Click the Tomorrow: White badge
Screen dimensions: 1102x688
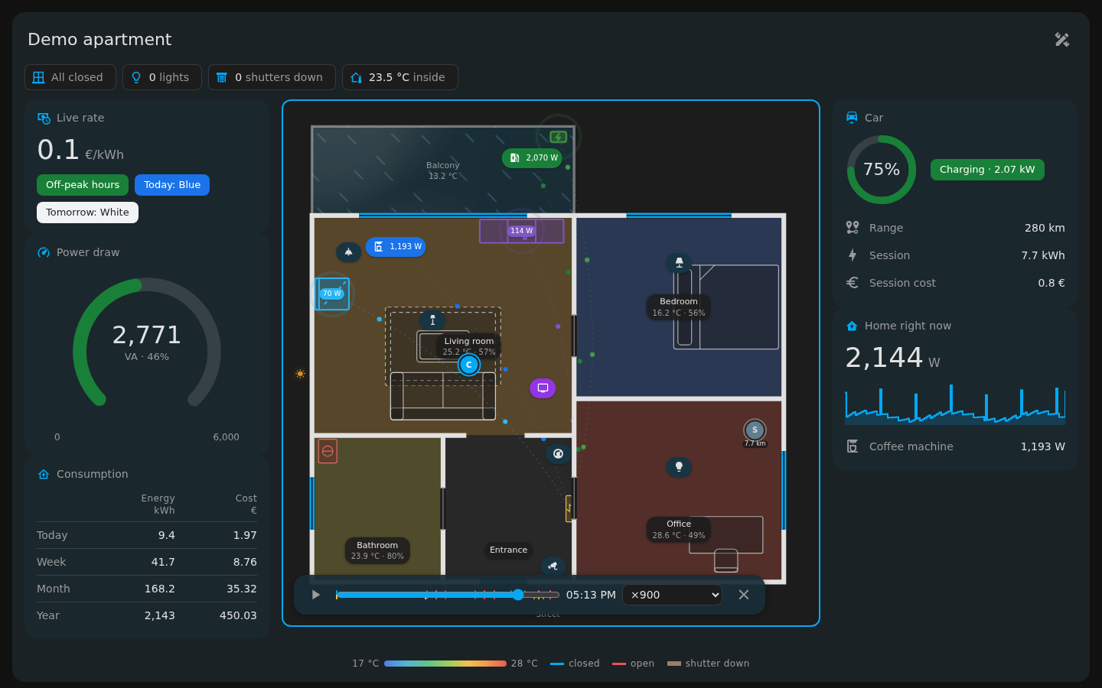pyautogui.click(x=87, y=213)
